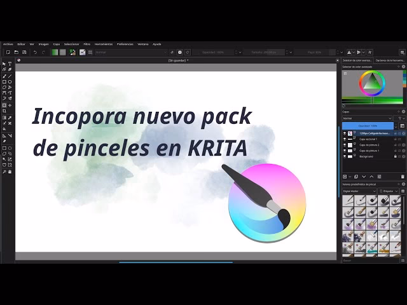Duplicate the current layer
Screen dimensions: 407x305
(356, 177)
